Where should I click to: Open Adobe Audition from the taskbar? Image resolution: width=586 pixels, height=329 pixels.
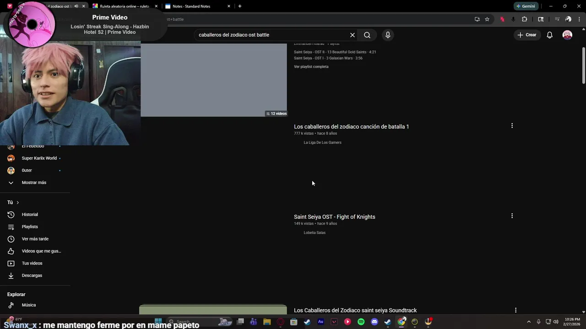[320, 322]
